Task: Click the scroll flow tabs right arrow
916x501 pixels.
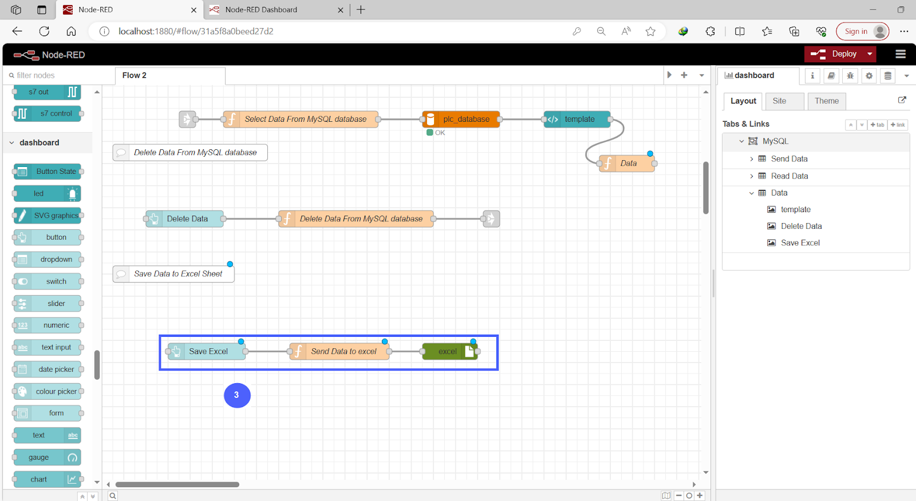Action: pos(669,75)
